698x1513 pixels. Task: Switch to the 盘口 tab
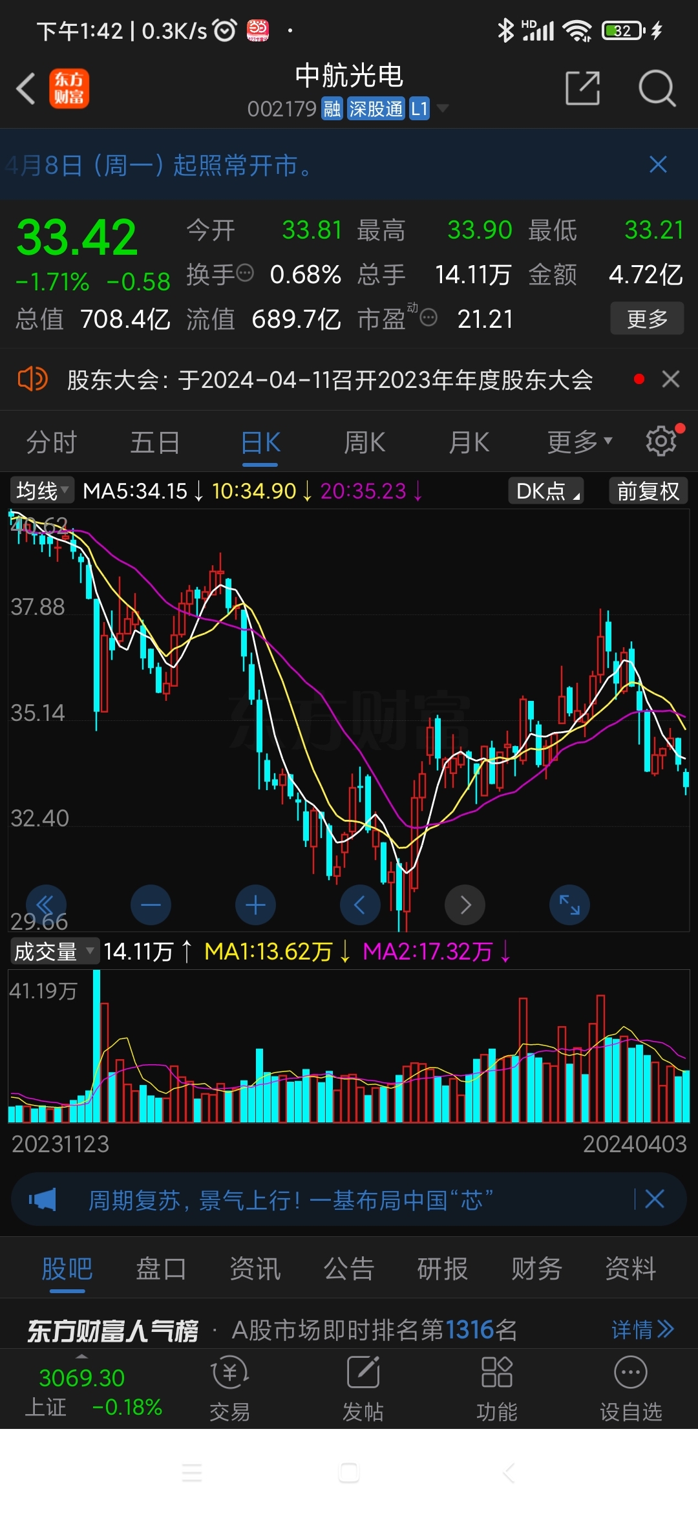[161, 1269]
